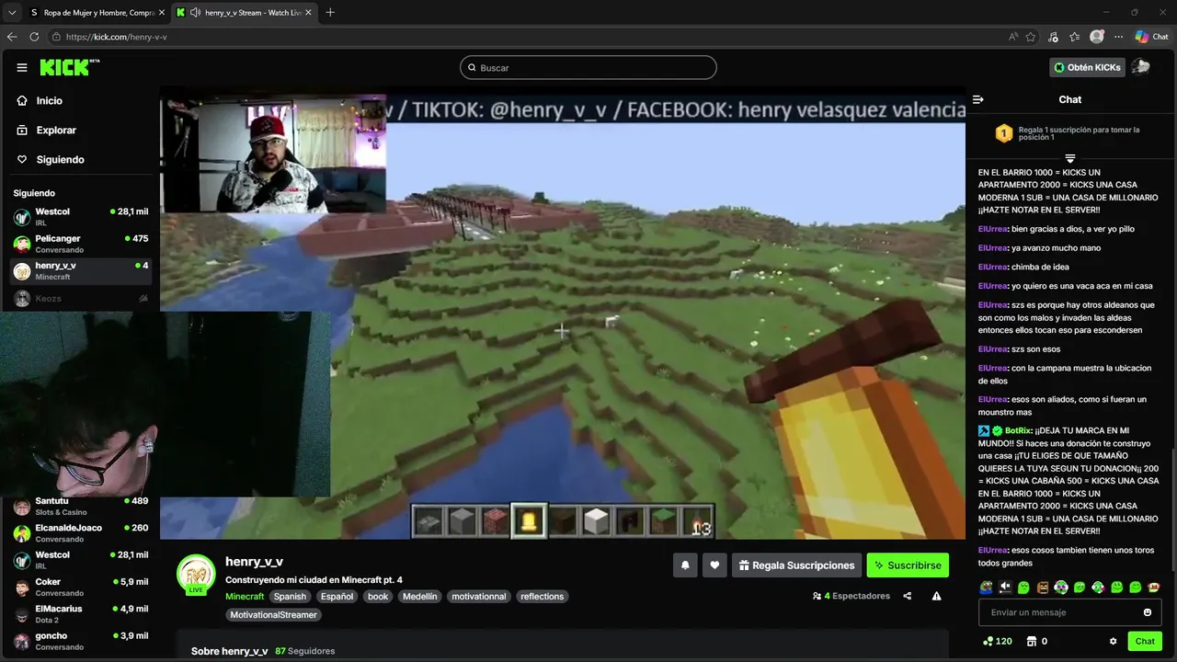Screen dimensions: 1177x662
Task: Click the notification bell button
Action: (x=685, y=565)
